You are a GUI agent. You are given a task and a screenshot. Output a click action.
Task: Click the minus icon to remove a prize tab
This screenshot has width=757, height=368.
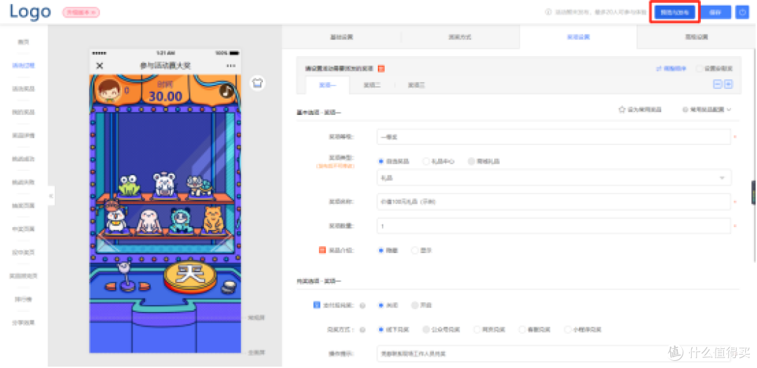click(x=718, y=84)
